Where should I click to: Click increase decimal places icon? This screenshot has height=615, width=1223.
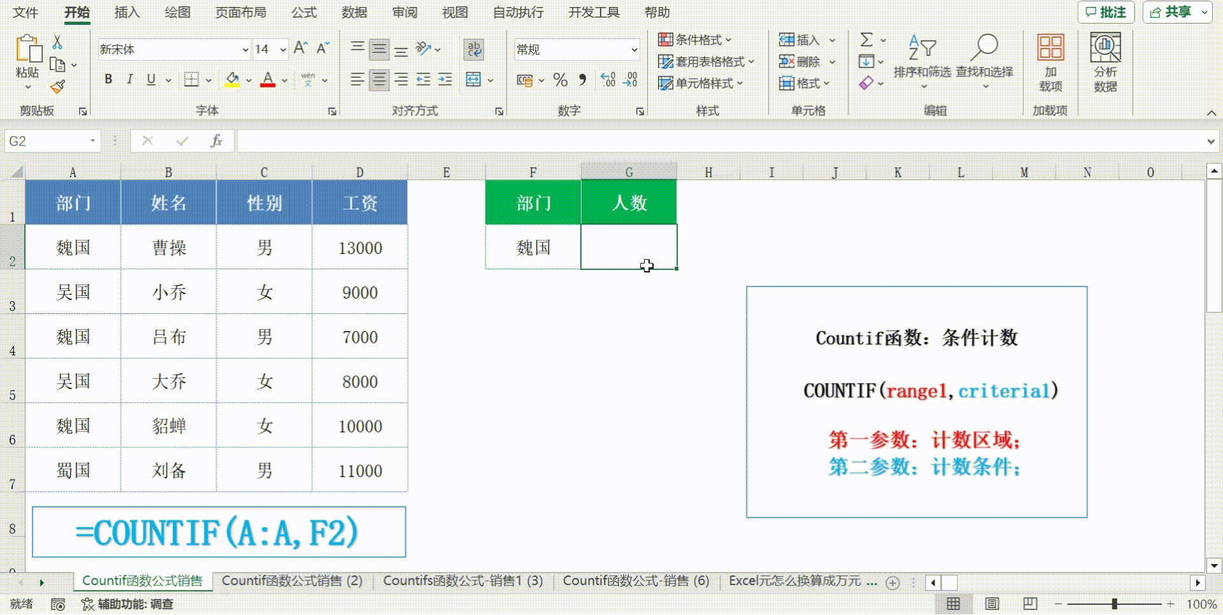point(608,80)
